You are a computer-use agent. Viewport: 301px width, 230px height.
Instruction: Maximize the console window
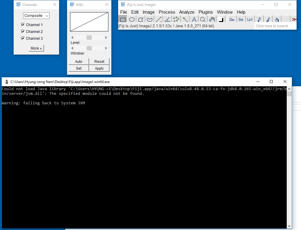coord(271,82)
